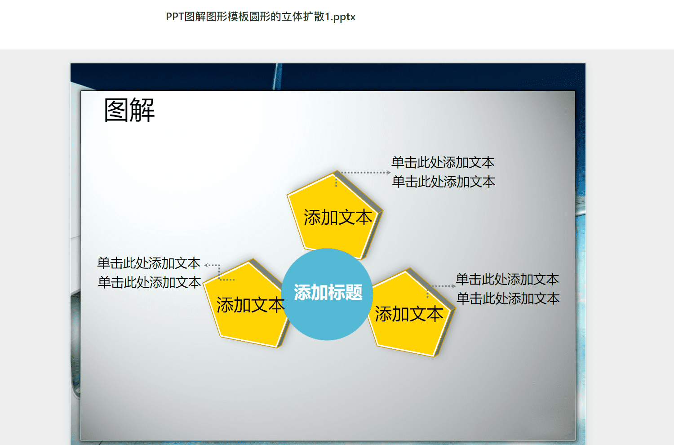Select the slide title 图解
Screen dimensions: 674x445
point(129,110)
